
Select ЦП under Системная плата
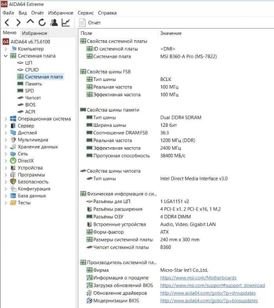(29, 63)
